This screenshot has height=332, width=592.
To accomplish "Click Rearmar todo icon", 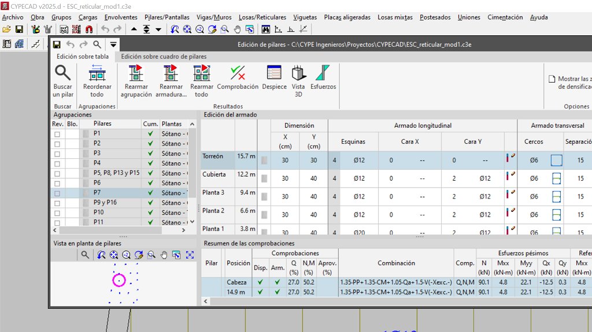I will point(202,81).
